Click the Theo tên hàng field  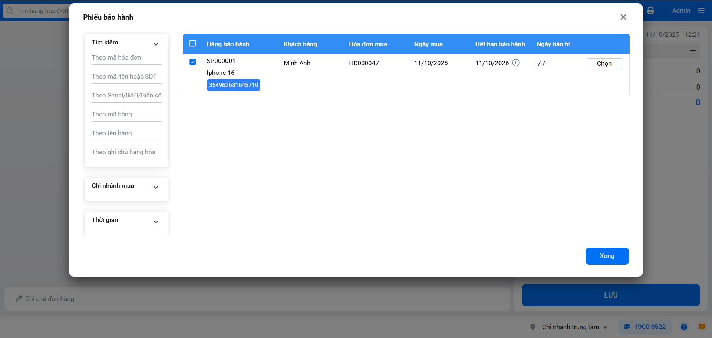click(126, 133)
